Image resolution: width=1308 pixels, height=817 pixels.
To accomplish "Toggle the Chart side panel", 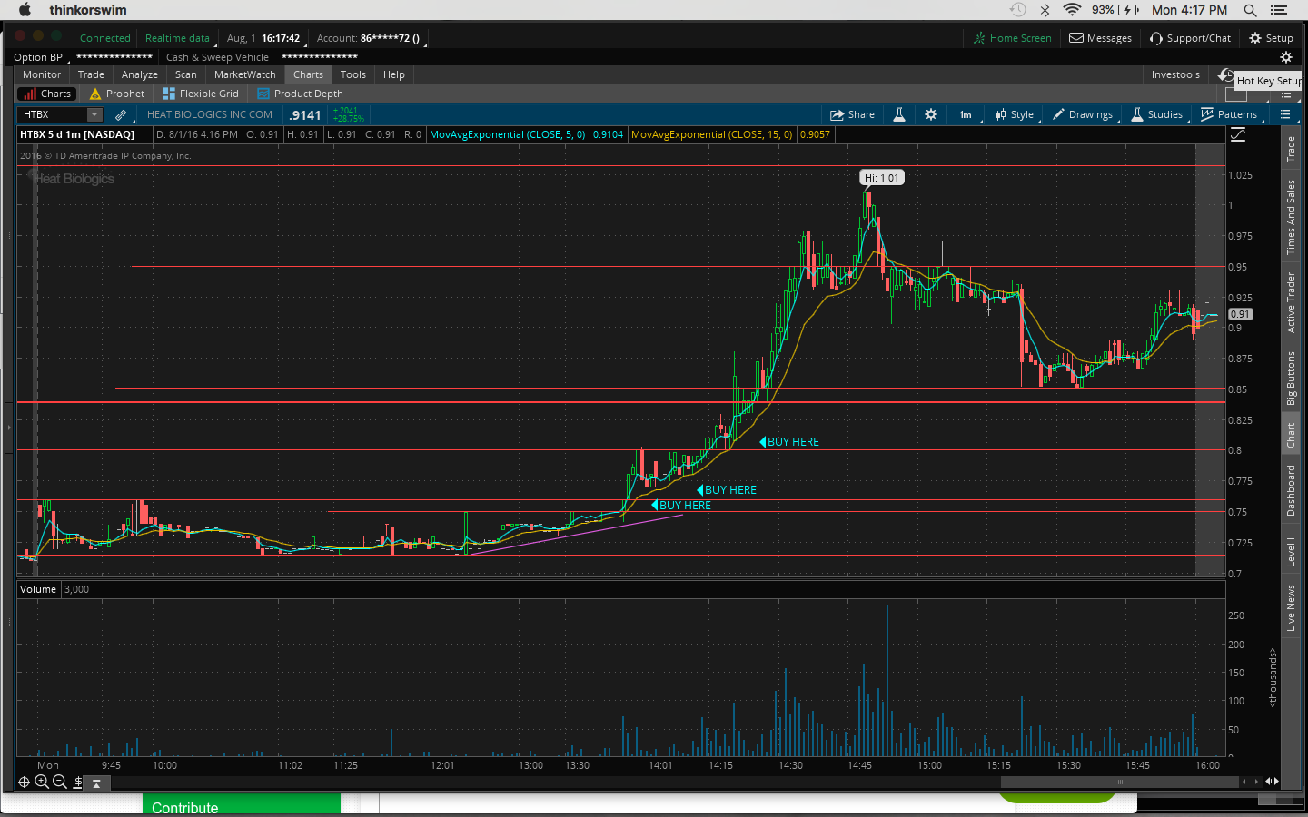I will point(1291,436).
